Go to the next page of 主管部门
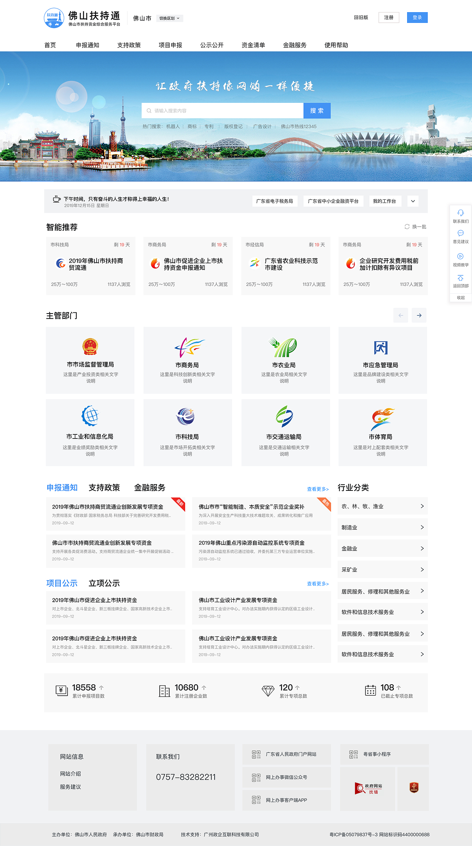This screenshot has height=846, width=472. (x=419, y=315)
